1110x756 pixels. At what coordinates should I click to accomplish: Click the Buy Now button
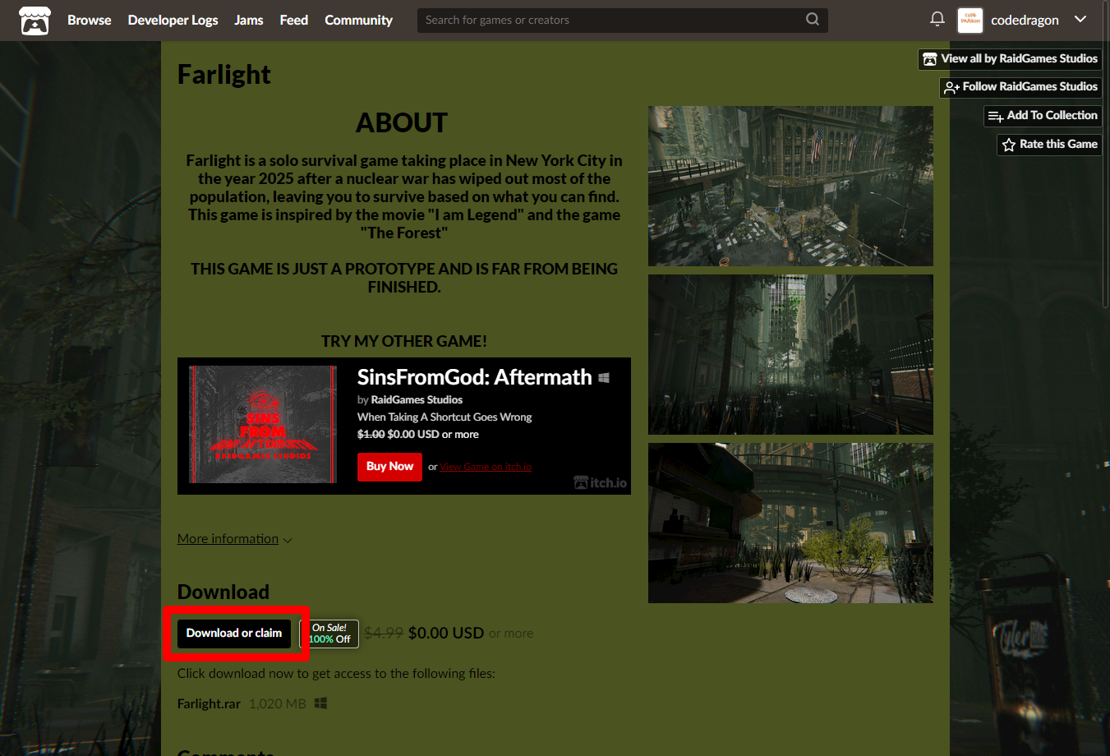pos(389,467)
